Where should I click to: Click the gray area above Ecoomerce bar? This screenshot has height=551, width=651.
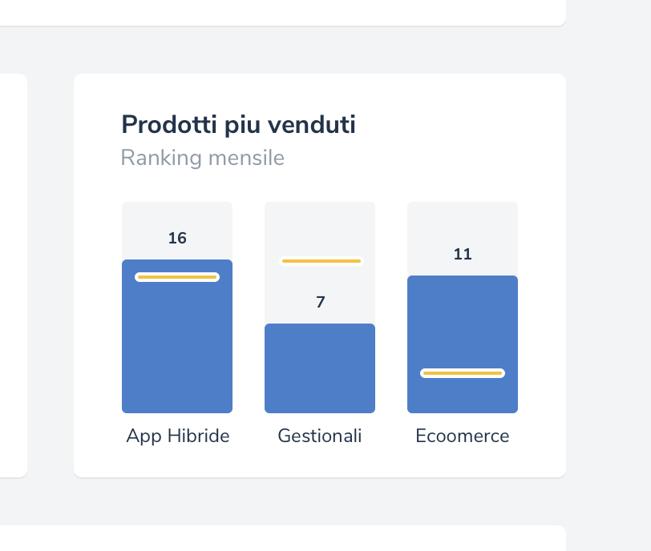coord(463,223)
